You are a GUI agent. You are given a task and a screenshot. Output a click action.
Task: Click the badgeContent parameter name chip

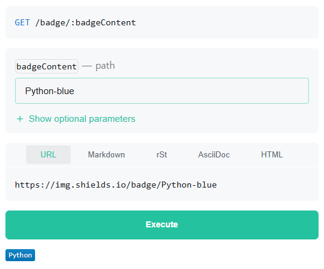click(47, 66)
